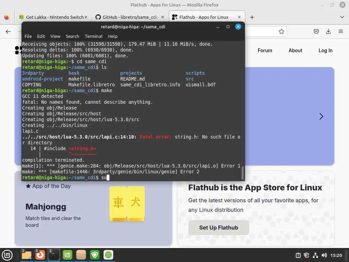The image size is (349, 262).
Task: Open the Firefox hamburger menu
Action: (341, 31)
